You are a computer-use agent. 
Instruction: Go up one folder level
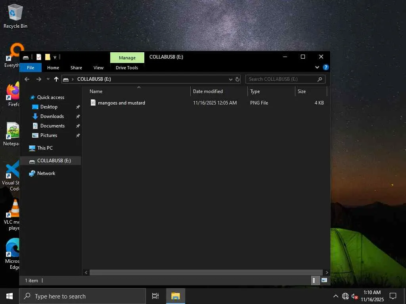tap(56, 79)
